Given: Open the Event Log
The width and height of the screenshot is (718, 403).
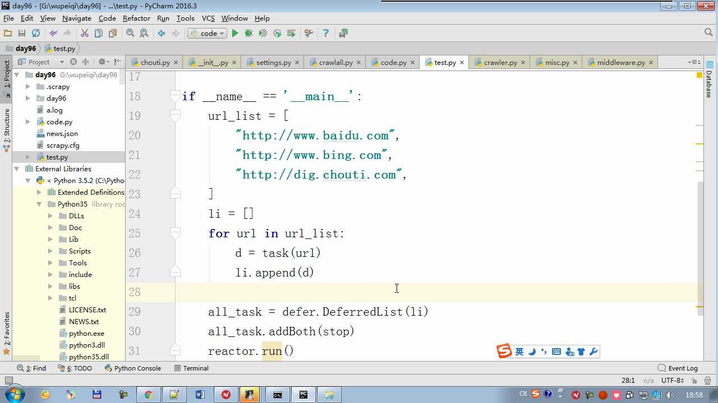Looking at the screenshot, I should pyautogui.click(x=678, y=368).
